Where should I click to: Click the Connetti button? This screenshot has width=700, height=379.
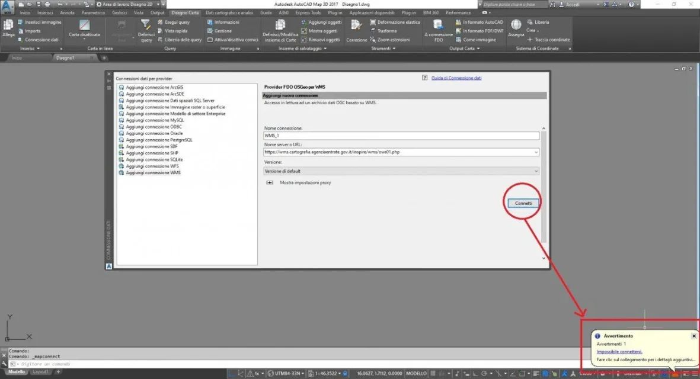(x=523, y=203)
